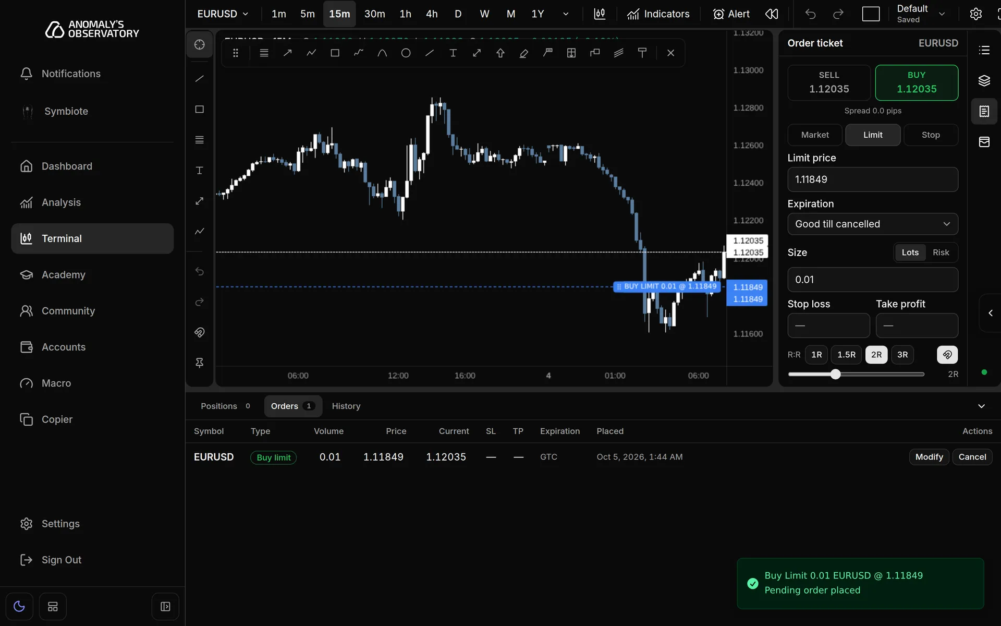Select the trend line tool in left toolbar
The height and width of the screenshot is (626, 1001).
coord(199,79)
